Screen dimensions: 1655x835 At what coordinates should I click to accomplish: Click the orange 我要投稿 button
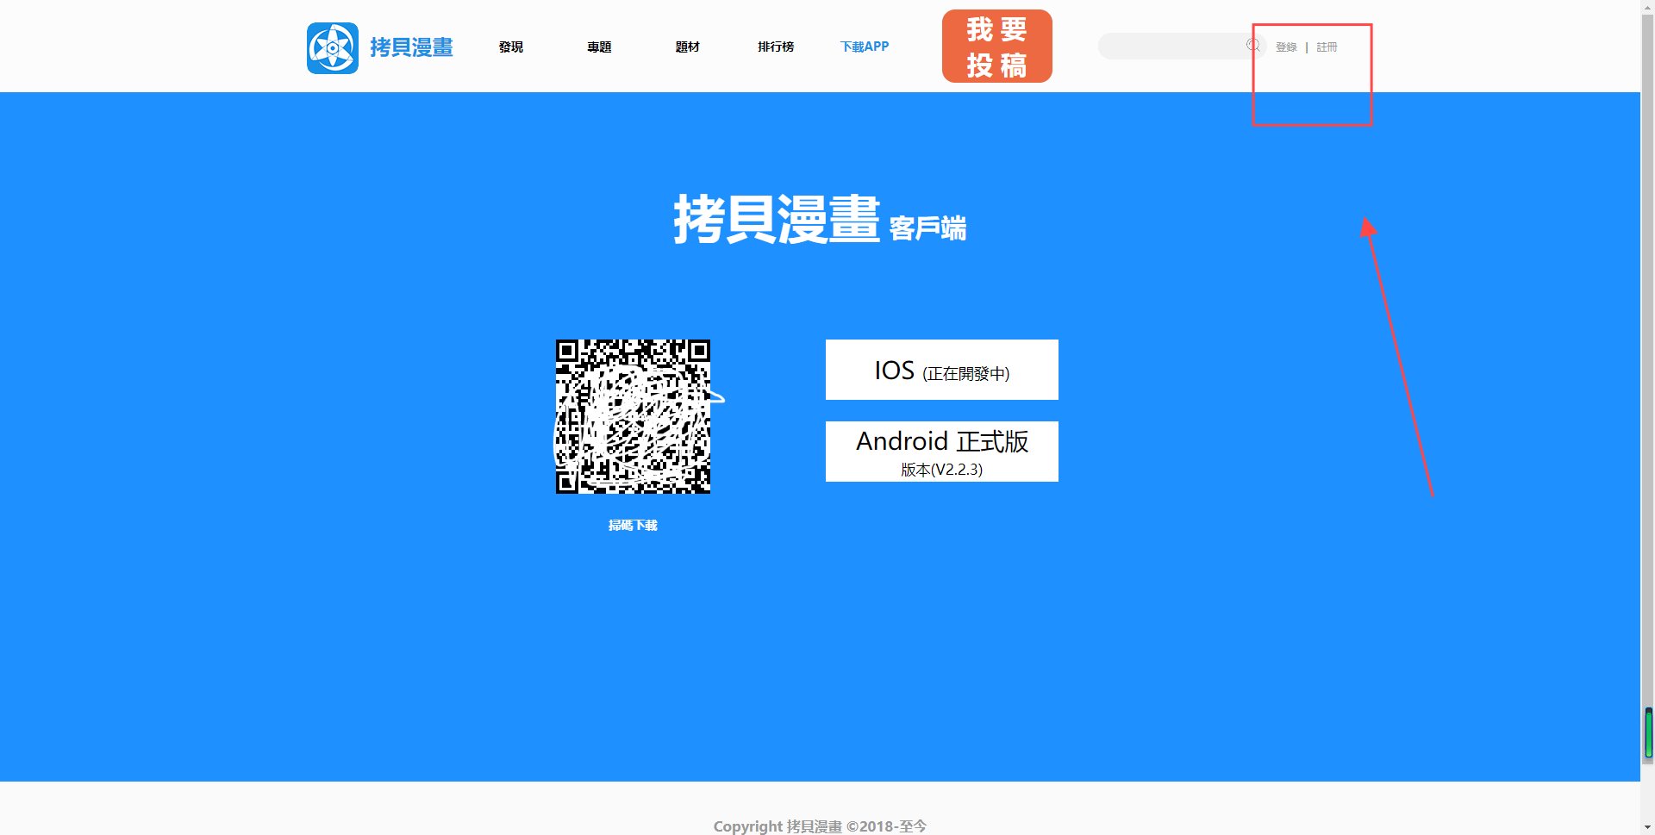[997, 47]
